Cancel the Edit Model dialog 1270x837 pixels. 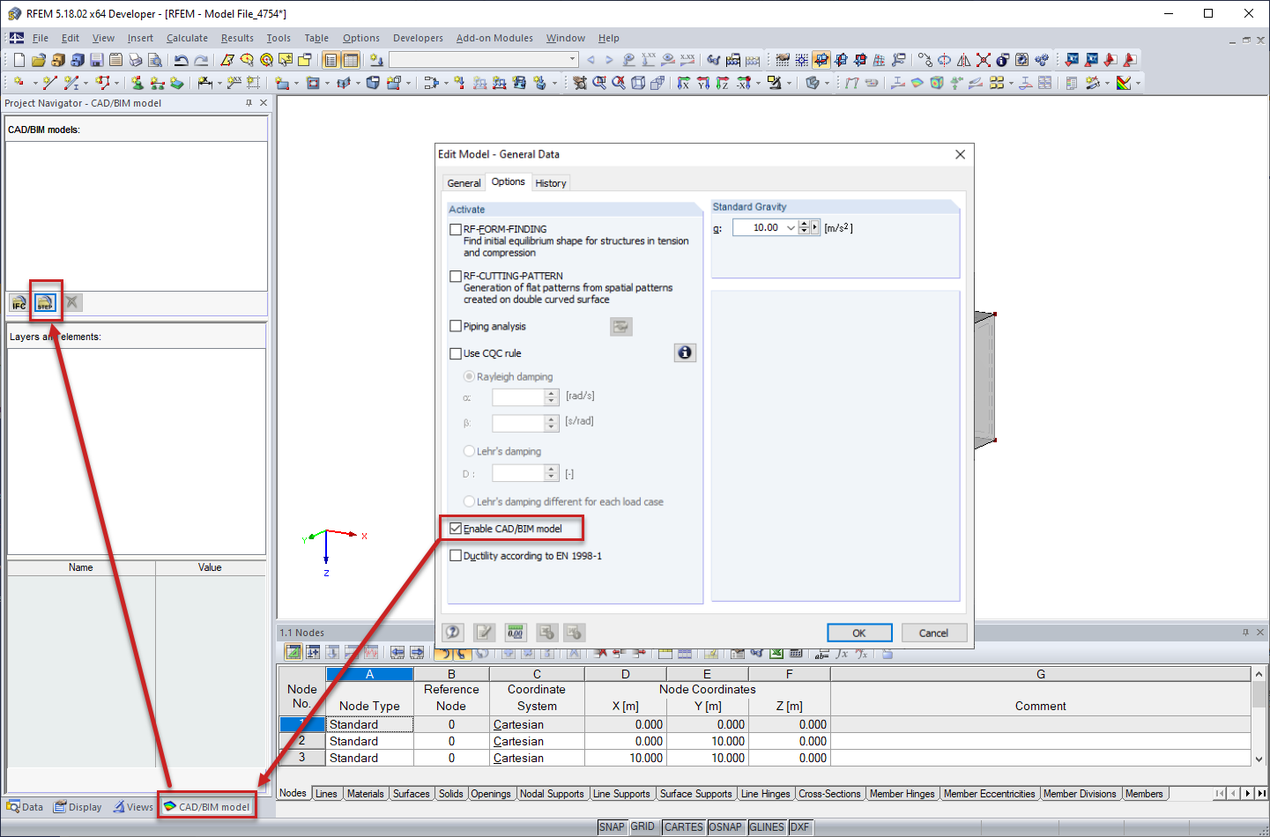(934, 633)
